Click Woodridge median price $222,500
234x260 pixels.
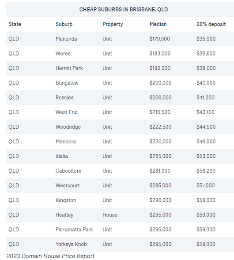pyautogui.click(x=160, y=127)
